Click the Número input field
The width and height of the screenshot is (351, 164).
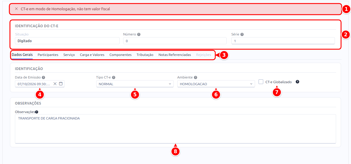tap(175, 41)
